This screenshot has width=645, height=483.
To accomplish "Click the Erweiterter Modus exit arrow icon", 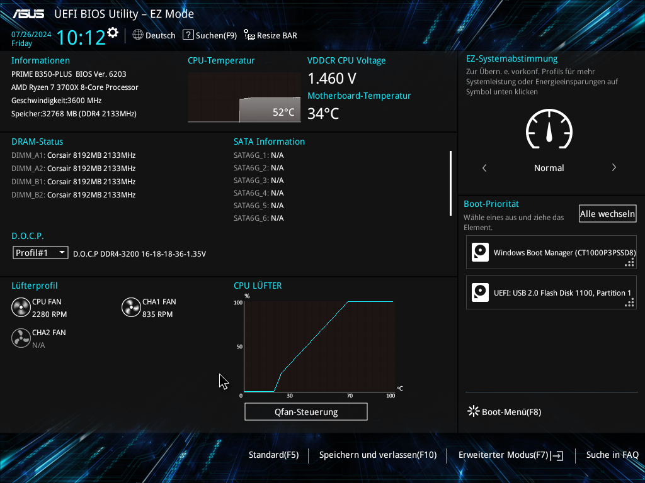I will tap(557, 455).
